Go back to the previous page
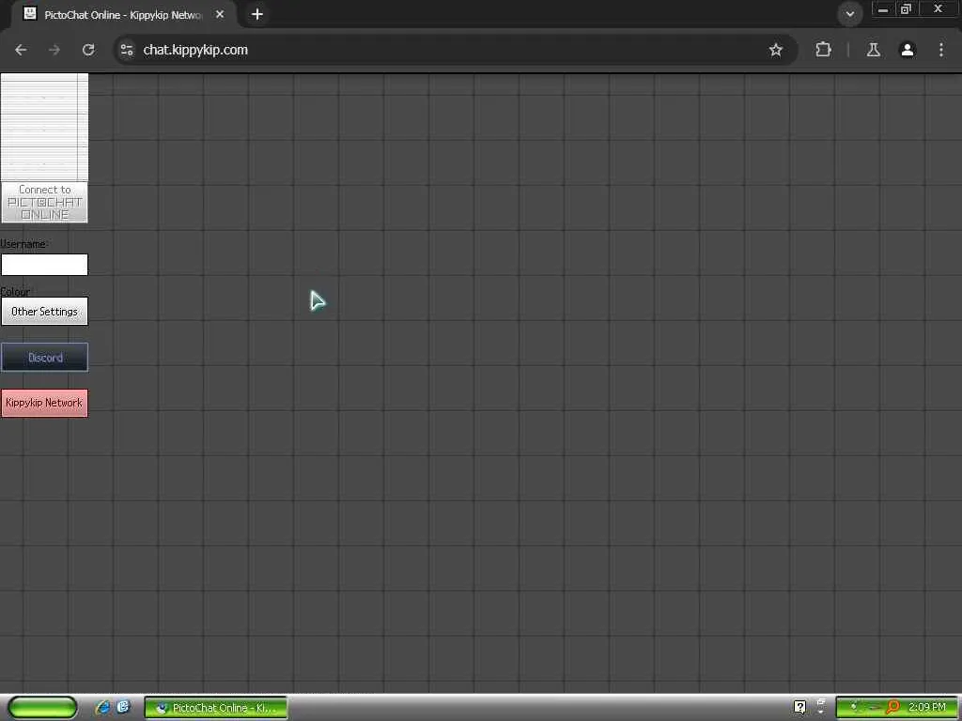 point(21,50)
